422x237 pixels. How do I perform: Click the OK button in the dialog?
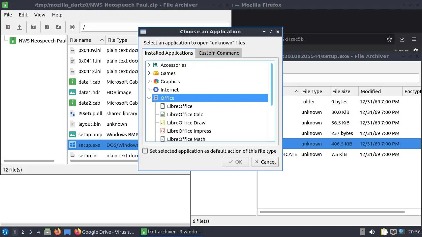(235, 162)
